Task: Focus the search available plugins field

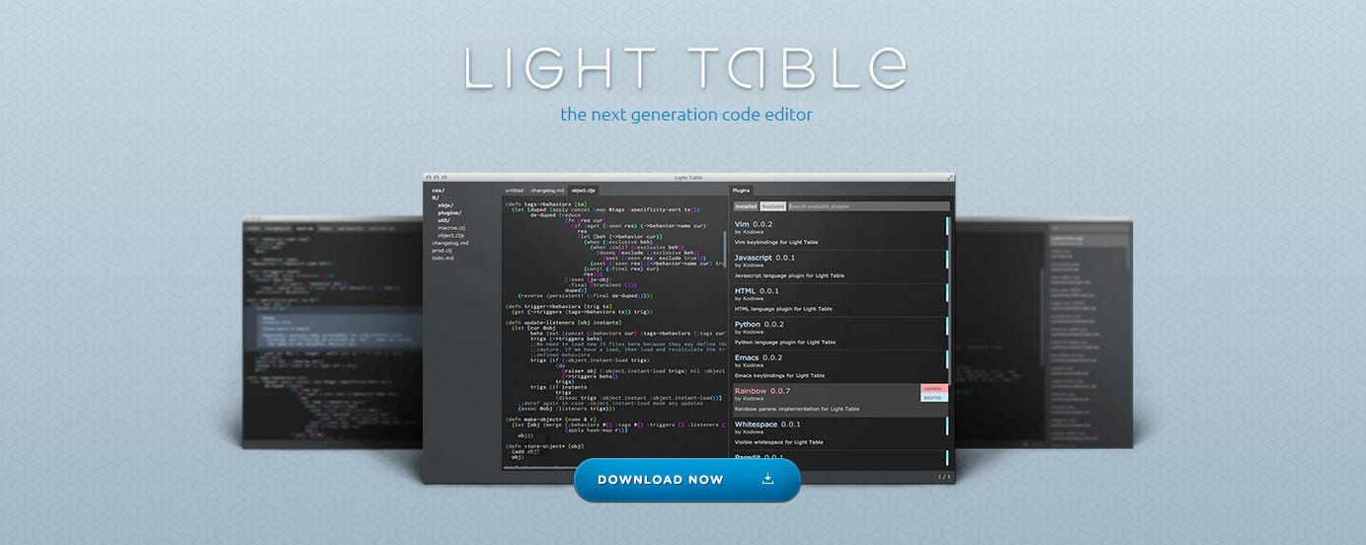Action: coord(868,206)
